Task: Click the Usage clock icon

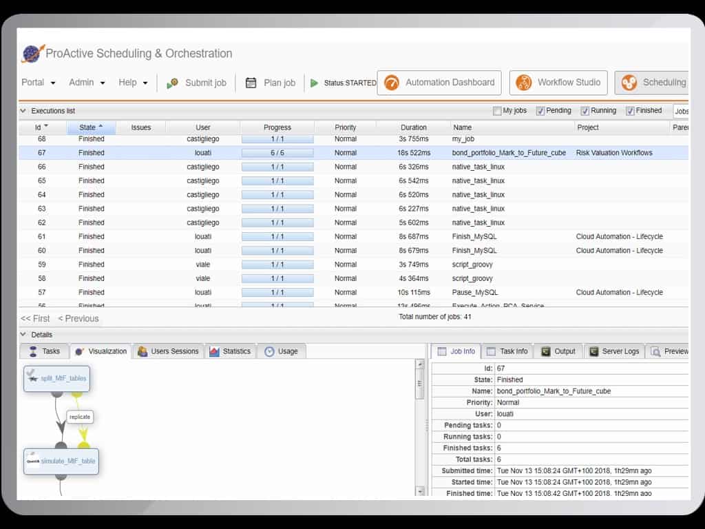Action: [x=269, y=352]
